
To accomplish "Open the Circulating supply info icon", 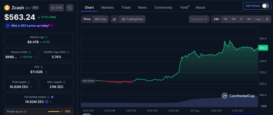I will 49,97.
